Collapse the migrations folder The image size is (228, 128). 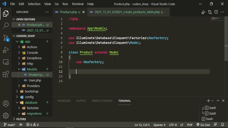[19, 113]
